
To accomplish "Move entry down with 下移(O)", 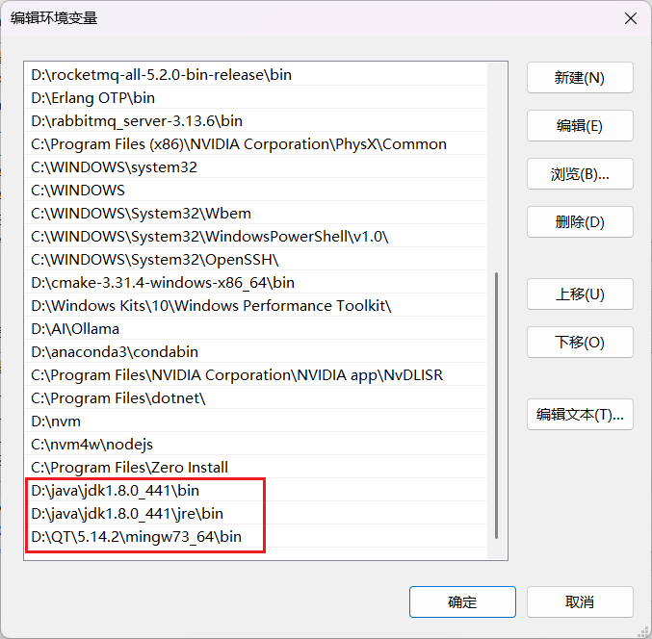I will 580,342.
